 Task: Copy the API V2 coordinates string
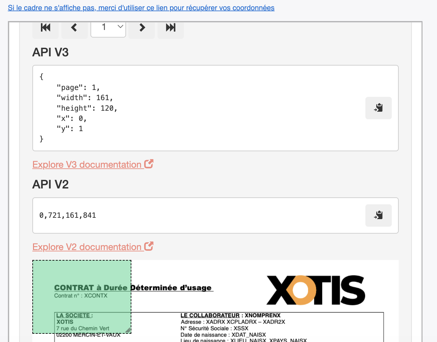tap(378, 215)
